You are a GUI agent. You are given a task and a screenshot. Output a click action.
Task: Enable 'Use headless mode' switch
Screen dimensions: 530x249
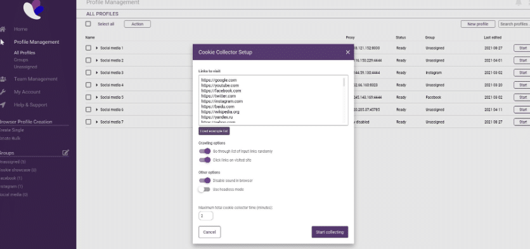tap(204, 189)
